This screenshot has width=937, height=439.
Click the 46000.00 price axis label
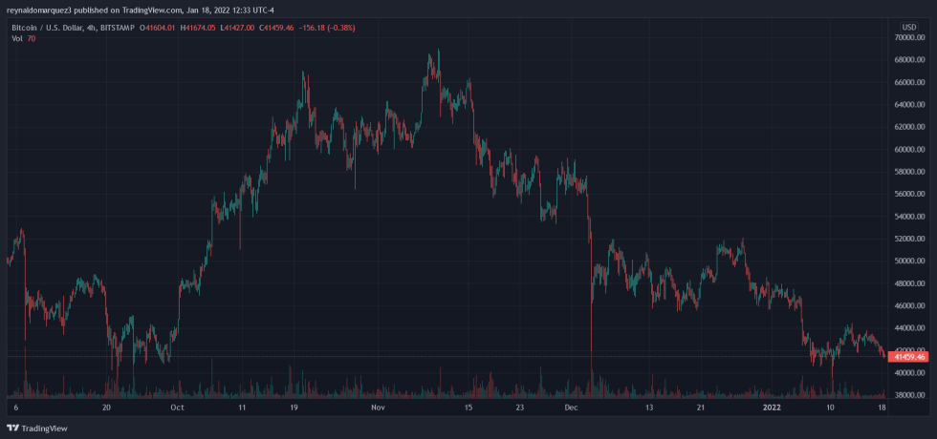908,306
